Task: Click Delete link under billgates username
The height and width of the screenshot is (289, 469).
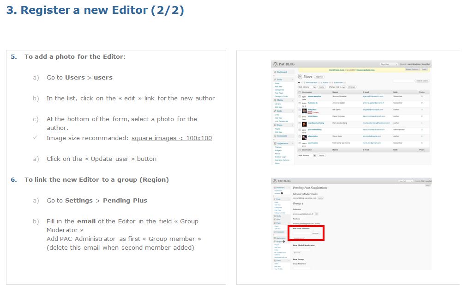Action: tap(316, 112)
